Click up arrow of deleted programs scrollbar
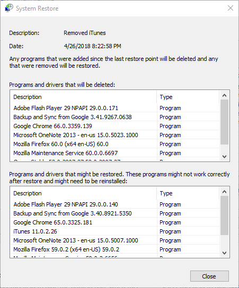The width and height of the screenshot is (239, 288). pos(224,95)
